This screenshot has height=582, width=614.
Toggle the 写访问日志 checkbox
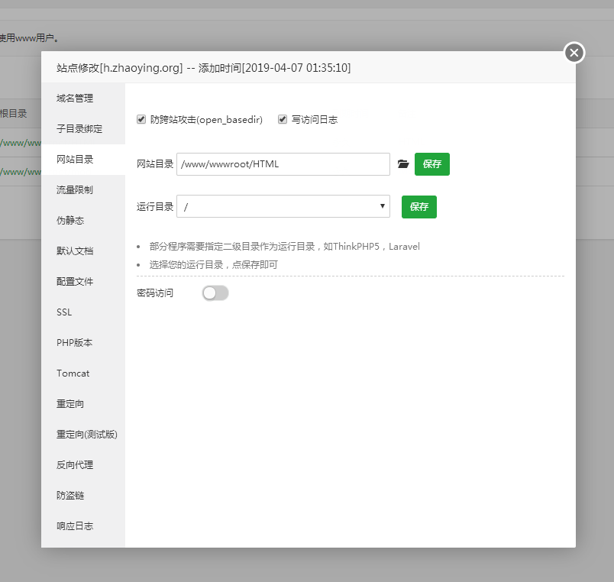tap(283, 119)
